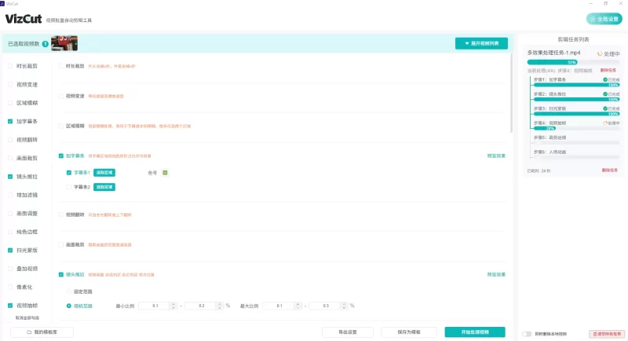Enable 画面调整 in the left sidebar
This screenshot has width=628, height=341.
[10, 214]
